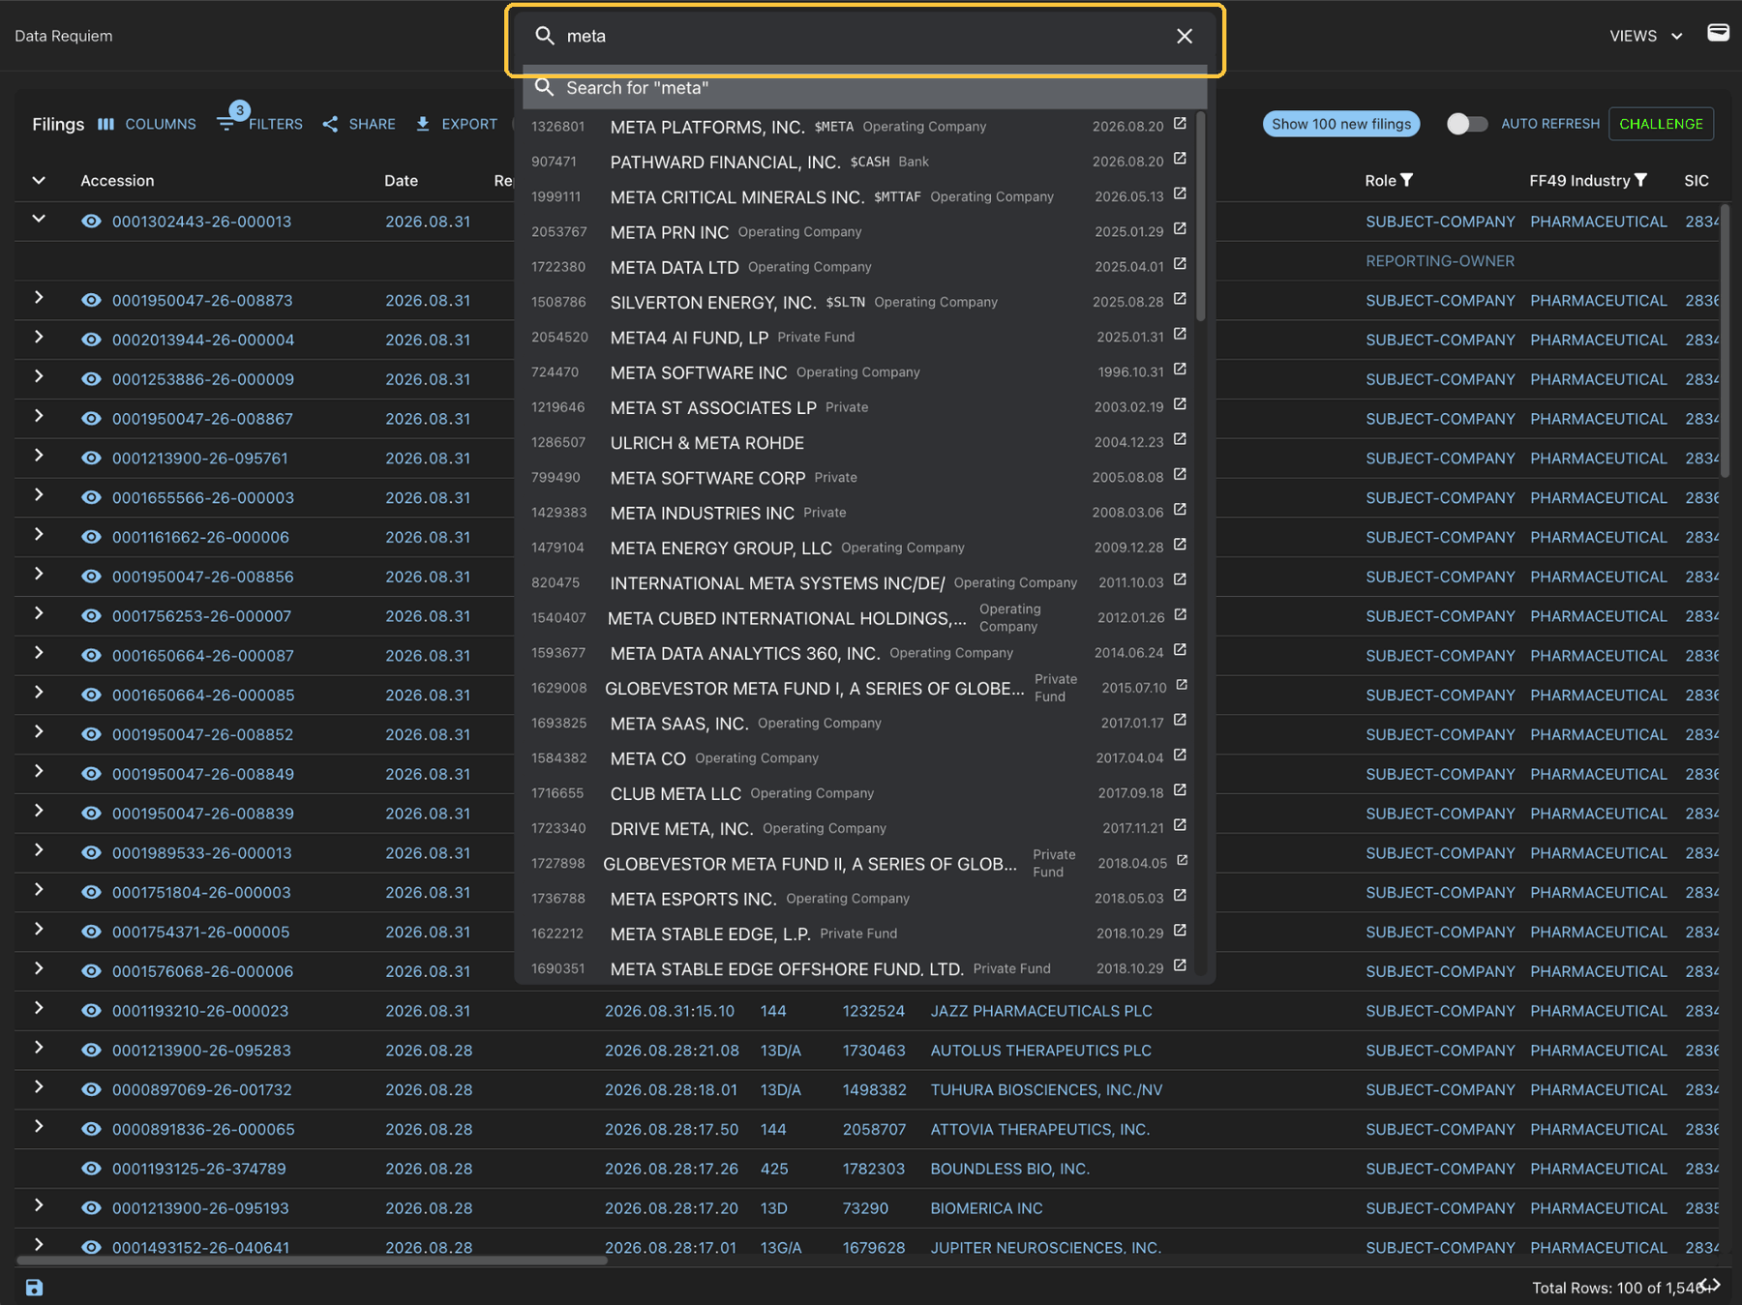The width and height of the screenshot is (1742, 1305).
Task: Open META PRN INC external link icon
Action: point(1180,229)
